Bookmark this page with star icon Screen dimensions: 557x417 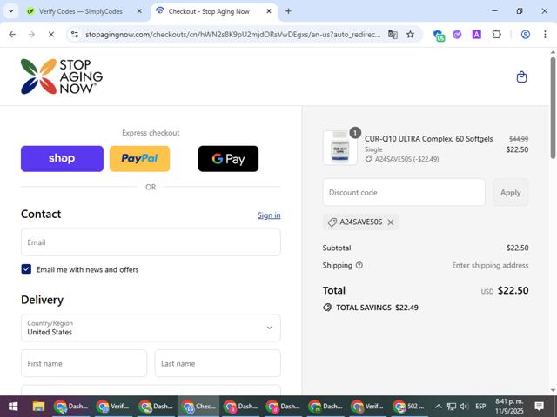click(410, 35)
